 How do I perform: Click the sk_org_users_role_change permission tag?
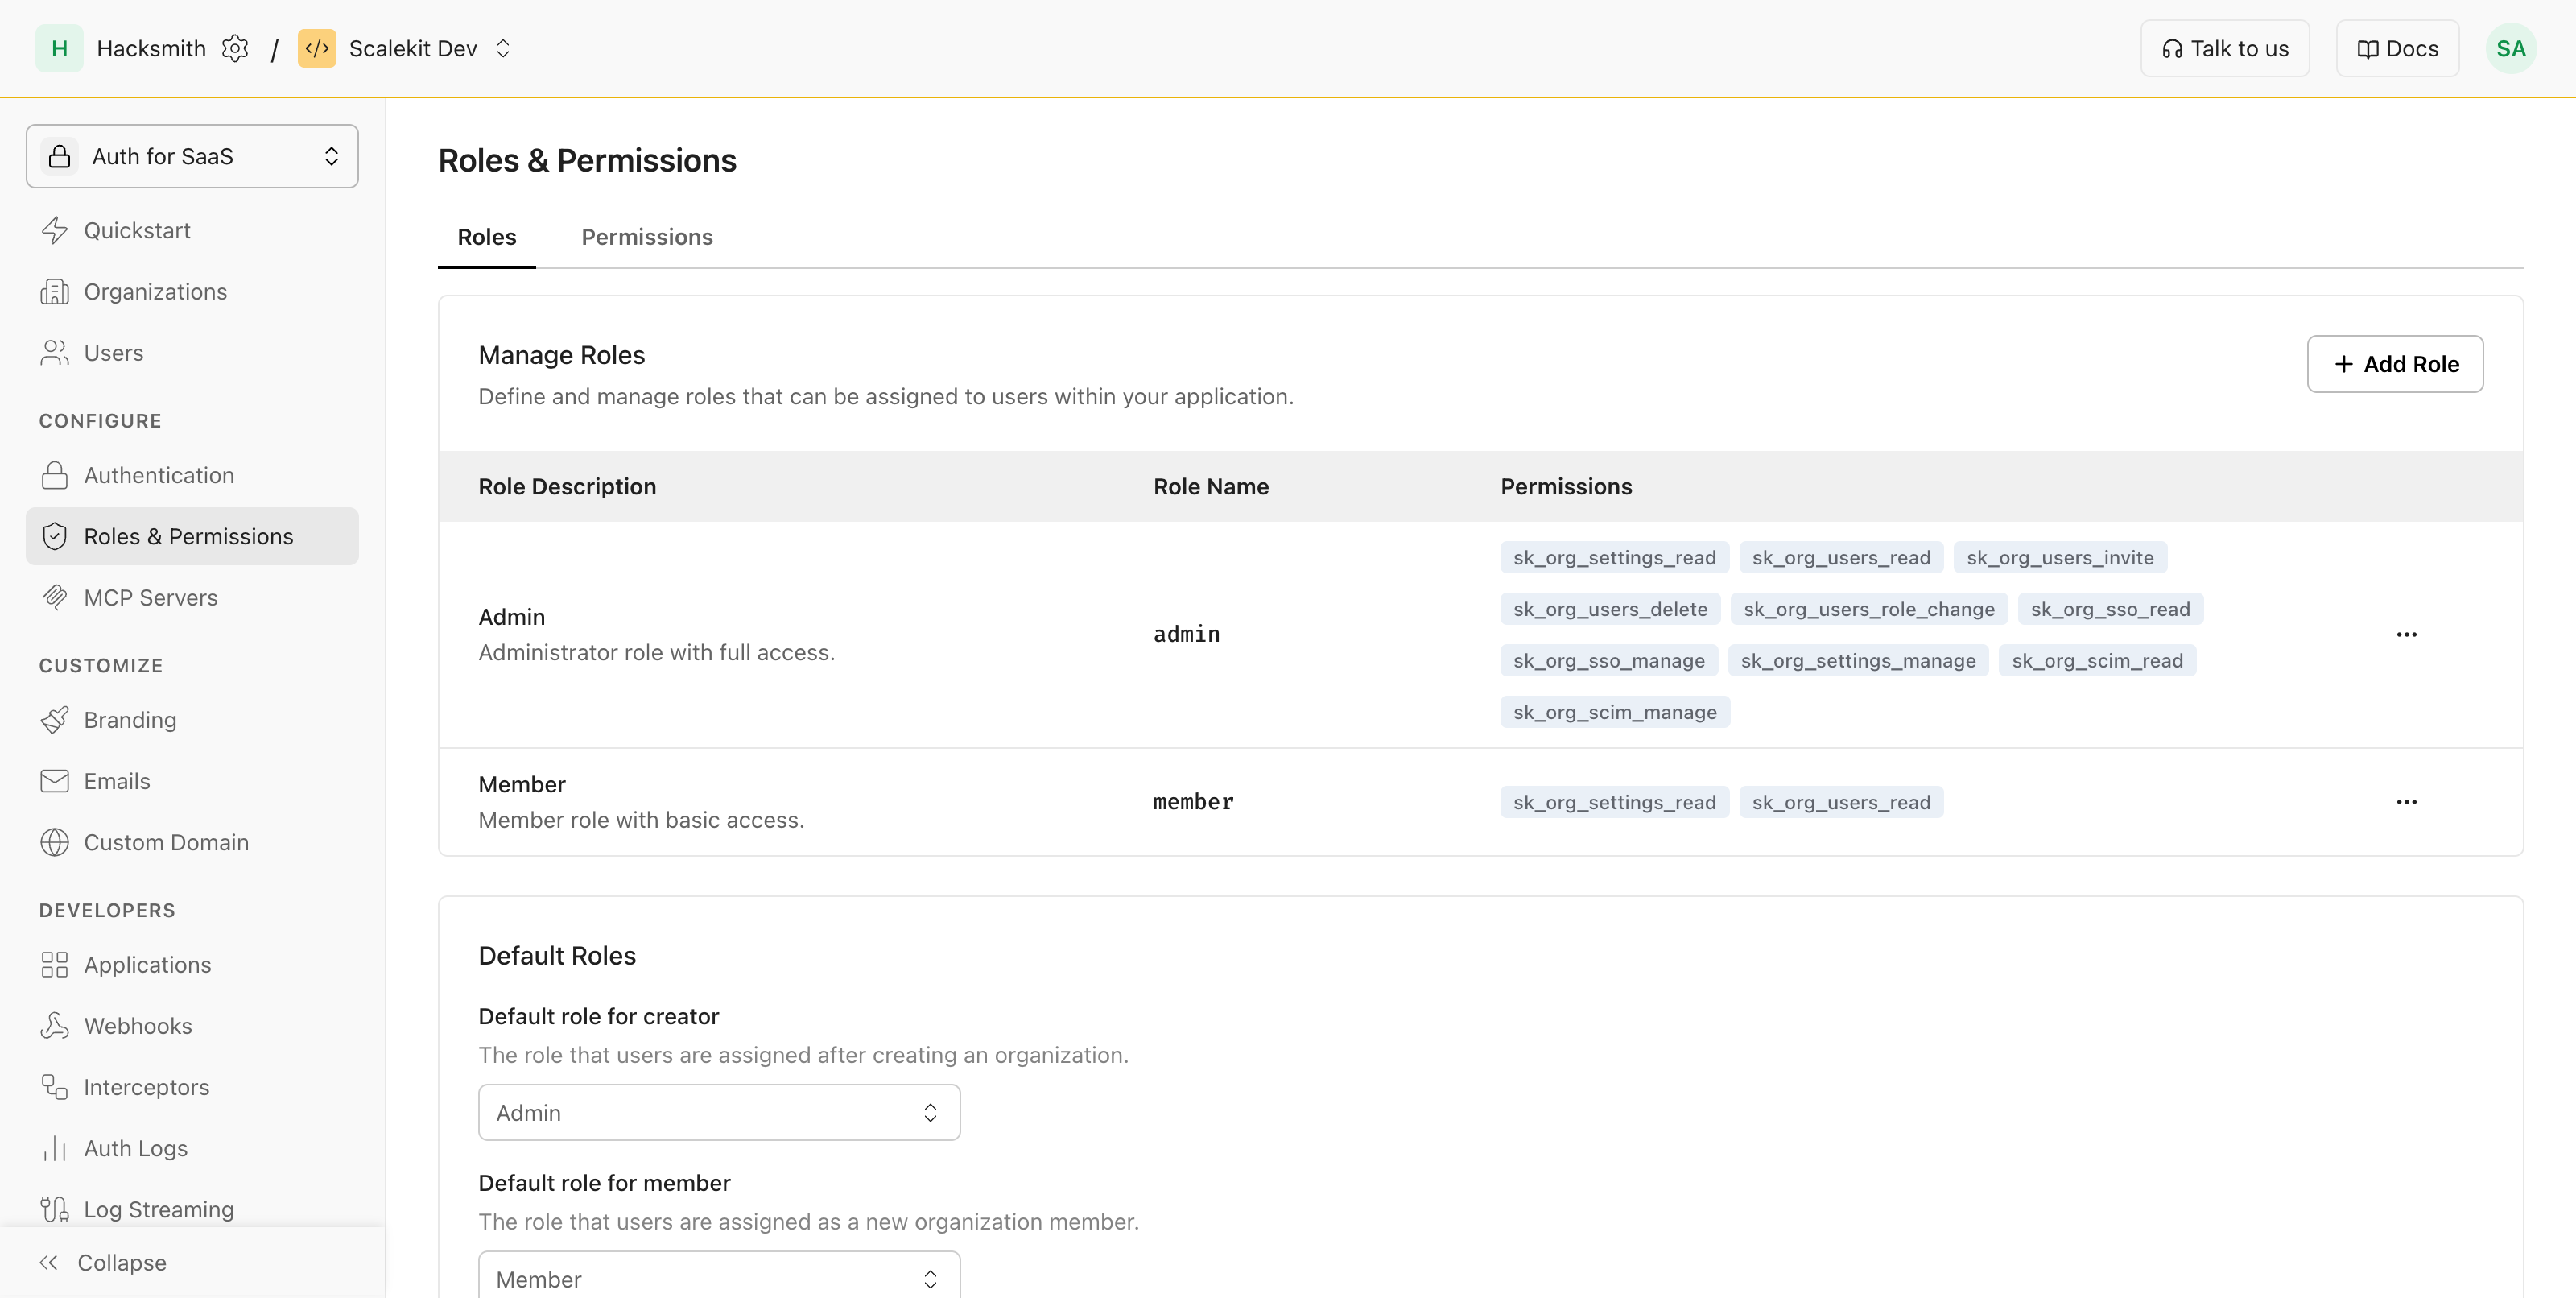click(x=1869, y=609)
